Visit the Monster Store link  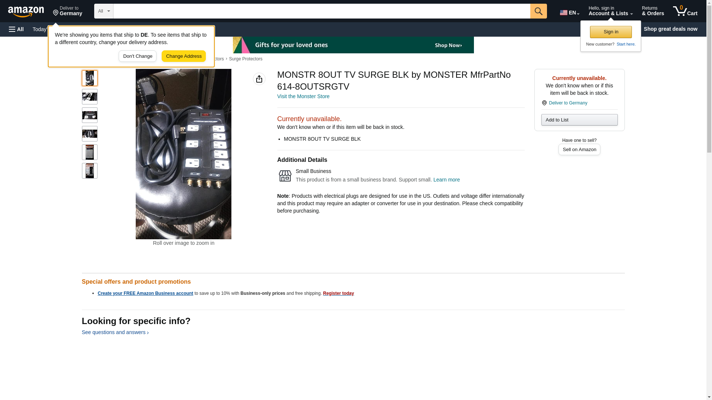(x=303, y=96)
